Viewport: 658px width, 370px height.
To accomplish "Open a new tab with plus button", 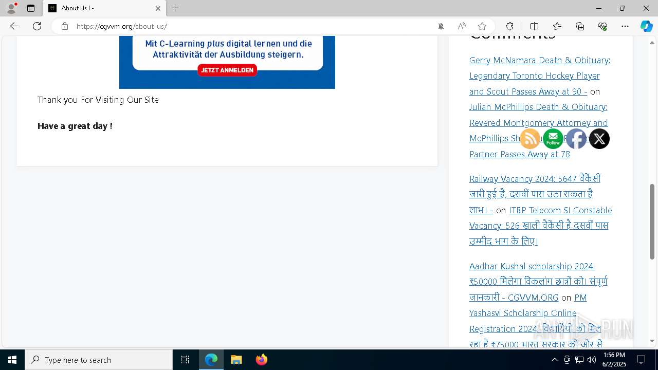I will coord(175,8).
